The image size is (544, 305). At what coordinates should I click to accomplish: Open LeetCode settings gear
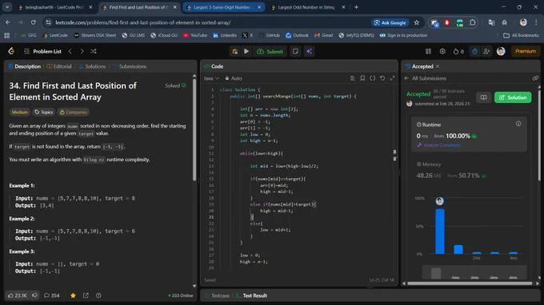coord(442,51)
